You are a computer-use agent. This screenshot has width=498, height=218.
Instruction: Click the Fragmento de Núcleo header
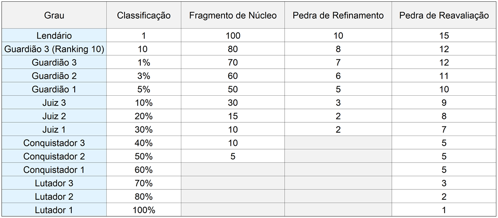point(233,15)
